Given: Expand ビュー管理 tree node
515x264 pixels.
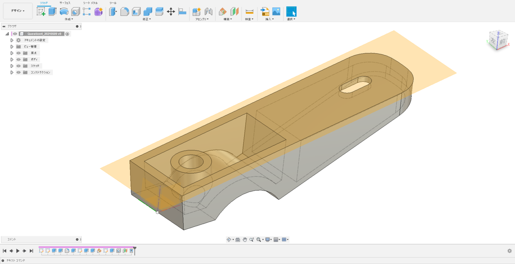Looking at the screenshot, I should 12,46.
